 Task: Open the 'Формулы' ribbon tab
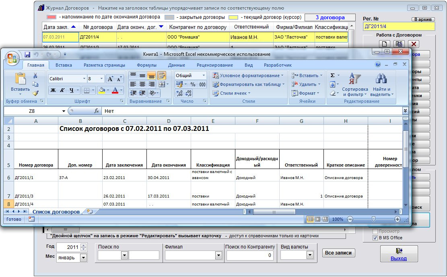tap(146, 65)
